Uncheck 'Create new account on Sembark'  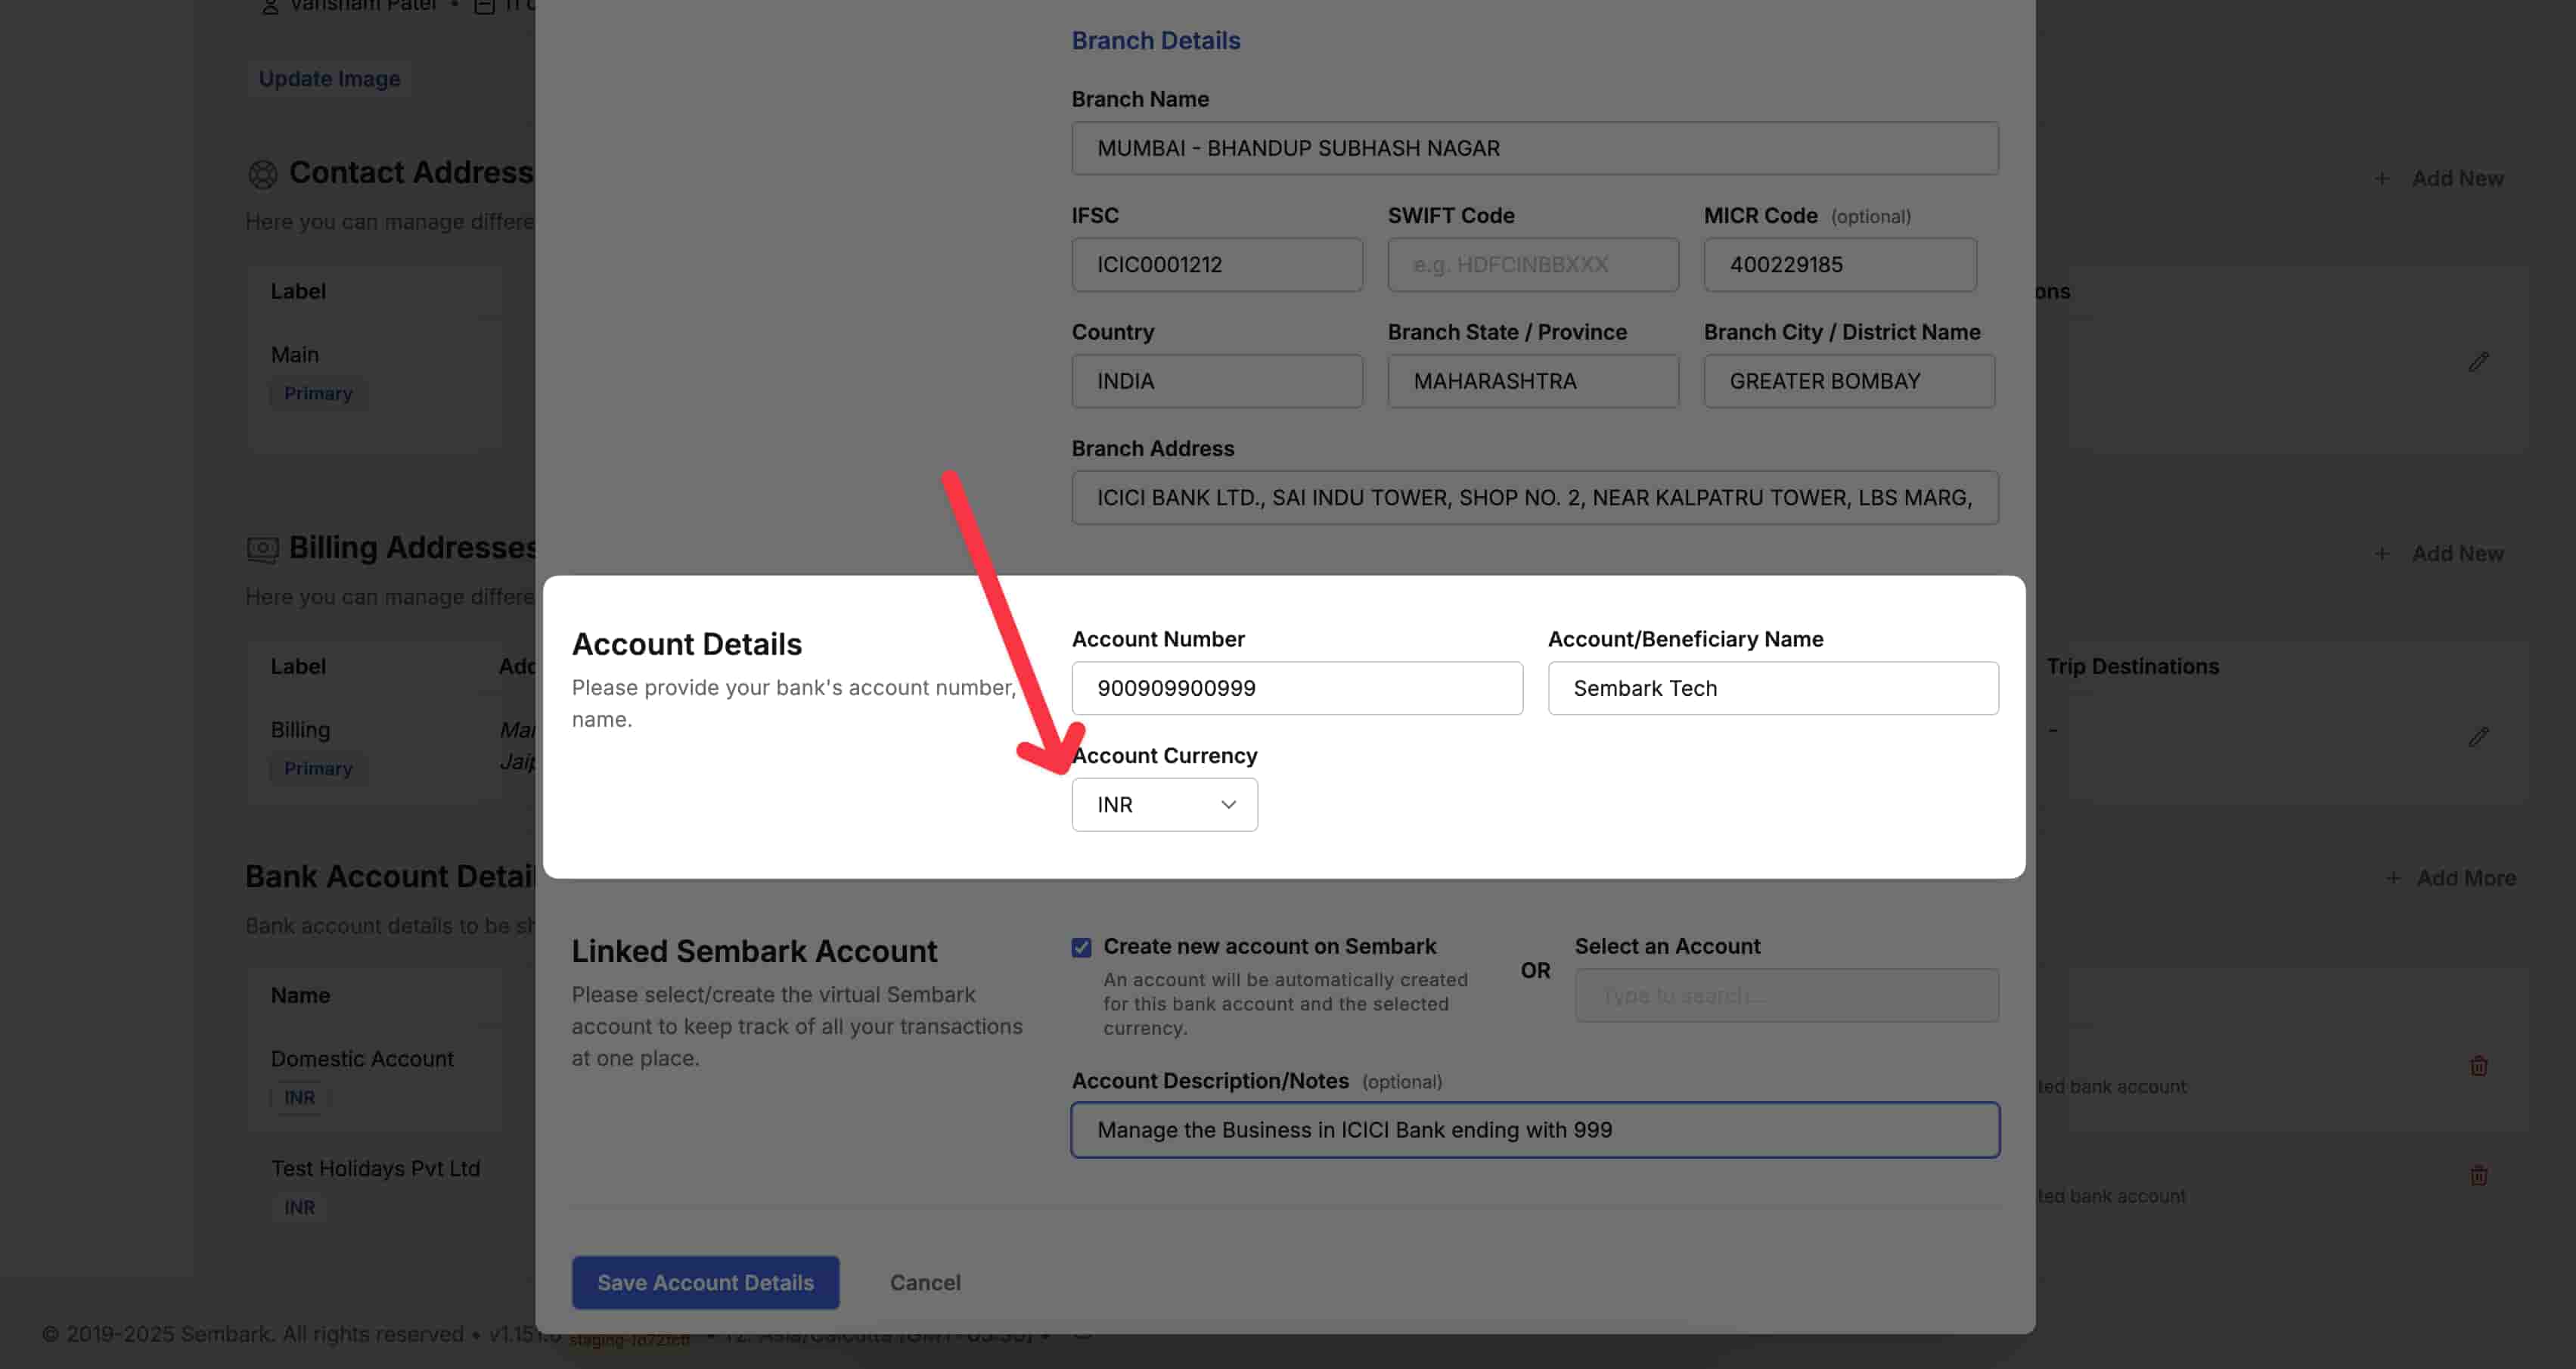click(1081, 946)
